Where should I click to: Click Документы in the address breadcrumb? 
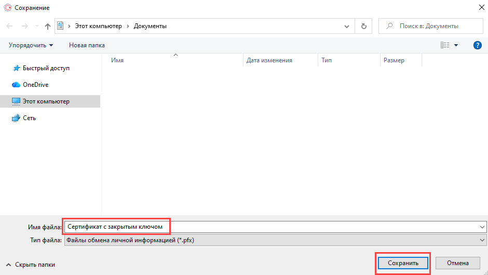coord(150,26)
